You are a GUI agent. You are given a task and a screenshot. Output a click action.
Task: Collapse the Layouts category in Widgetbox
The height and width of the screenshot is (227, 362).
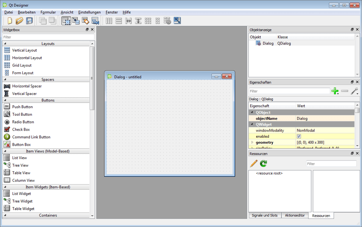coord(5,44)
